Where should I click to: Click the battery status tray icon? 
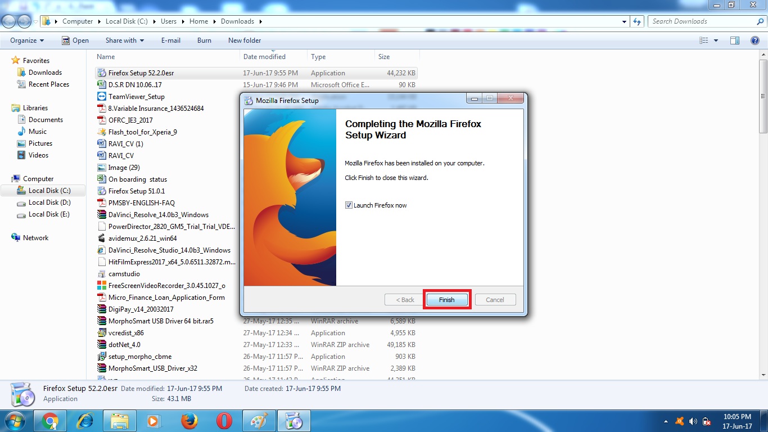pos(707,421)
